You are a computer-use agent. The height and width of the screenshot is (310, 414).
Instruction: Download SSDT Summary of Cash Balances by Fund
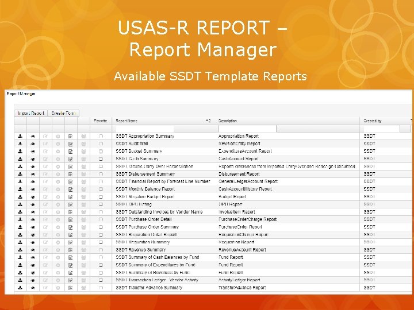click(x=20, y=257)
